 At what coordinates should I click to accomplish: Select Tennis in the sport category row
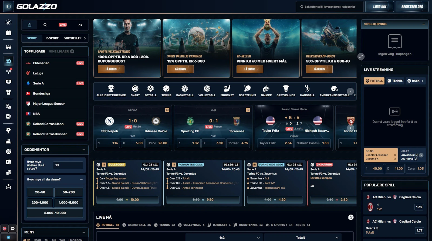pos(166,91)
